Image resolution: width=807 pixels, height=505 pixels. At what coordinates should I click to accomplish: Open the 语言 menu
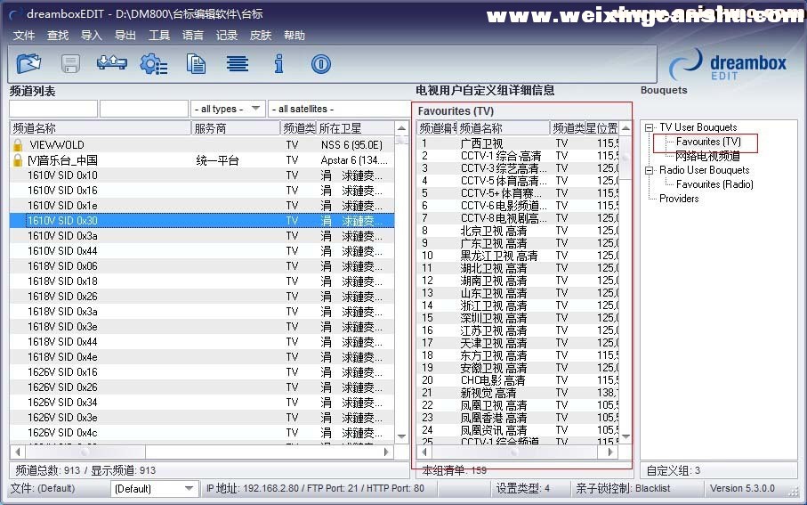tap(193, 36)
